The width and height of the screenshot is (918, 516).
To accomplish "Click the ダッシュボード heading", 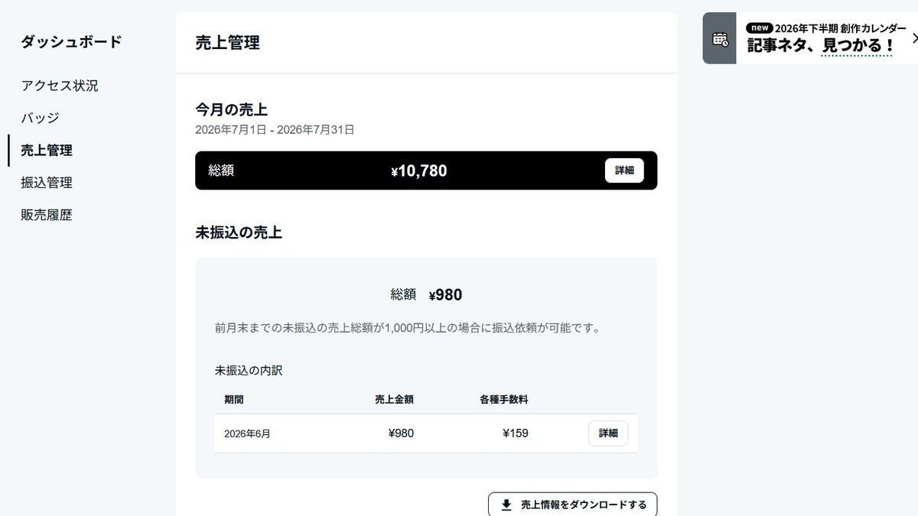I will pos(71,42).
